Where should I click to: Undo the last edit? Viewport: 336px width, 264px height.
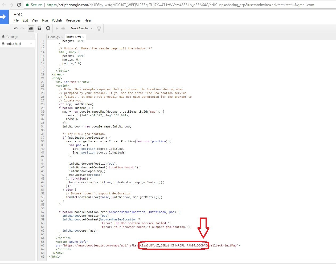pos(16,28)
